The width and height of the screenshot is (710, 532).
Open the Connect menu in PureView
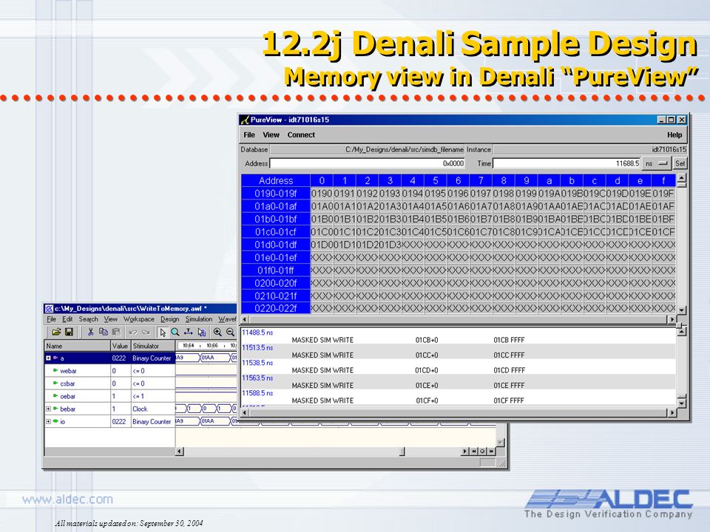pyautogui.click(x=301, y=134)
